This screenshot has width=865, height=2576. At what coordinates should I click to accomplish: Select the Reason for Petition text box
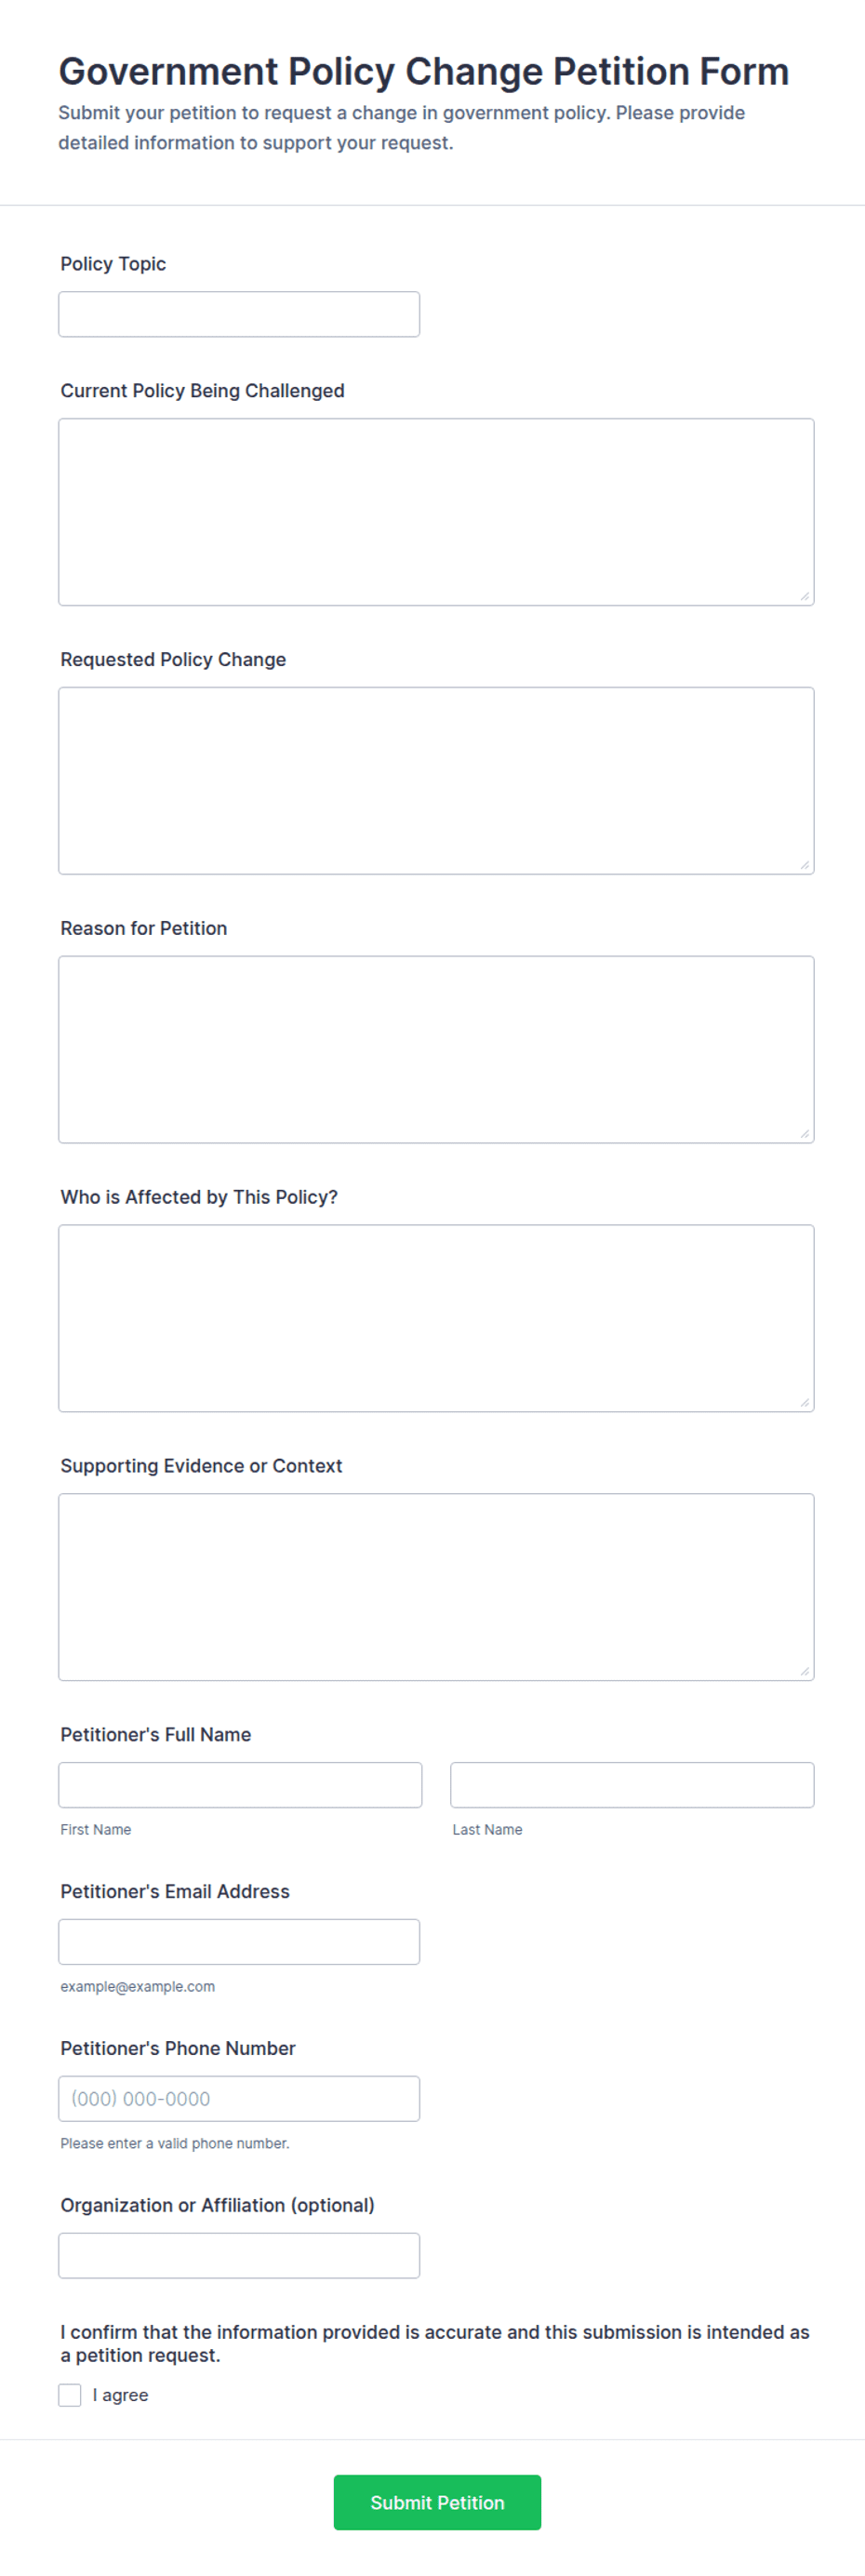tap(436, 1050)
